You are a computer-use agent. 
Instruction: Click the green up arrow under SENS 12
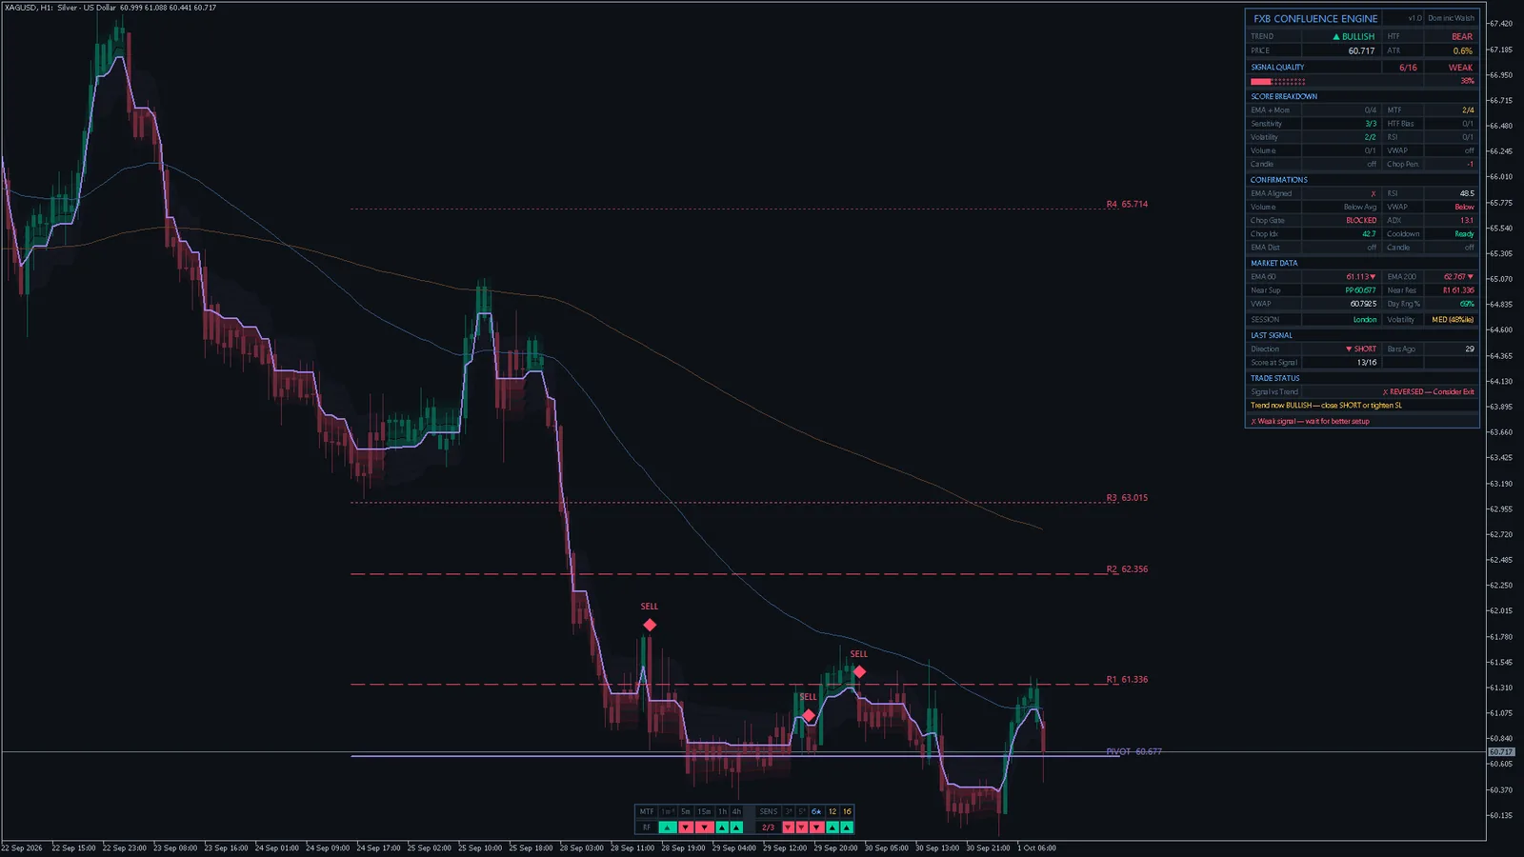pos(832,827)
